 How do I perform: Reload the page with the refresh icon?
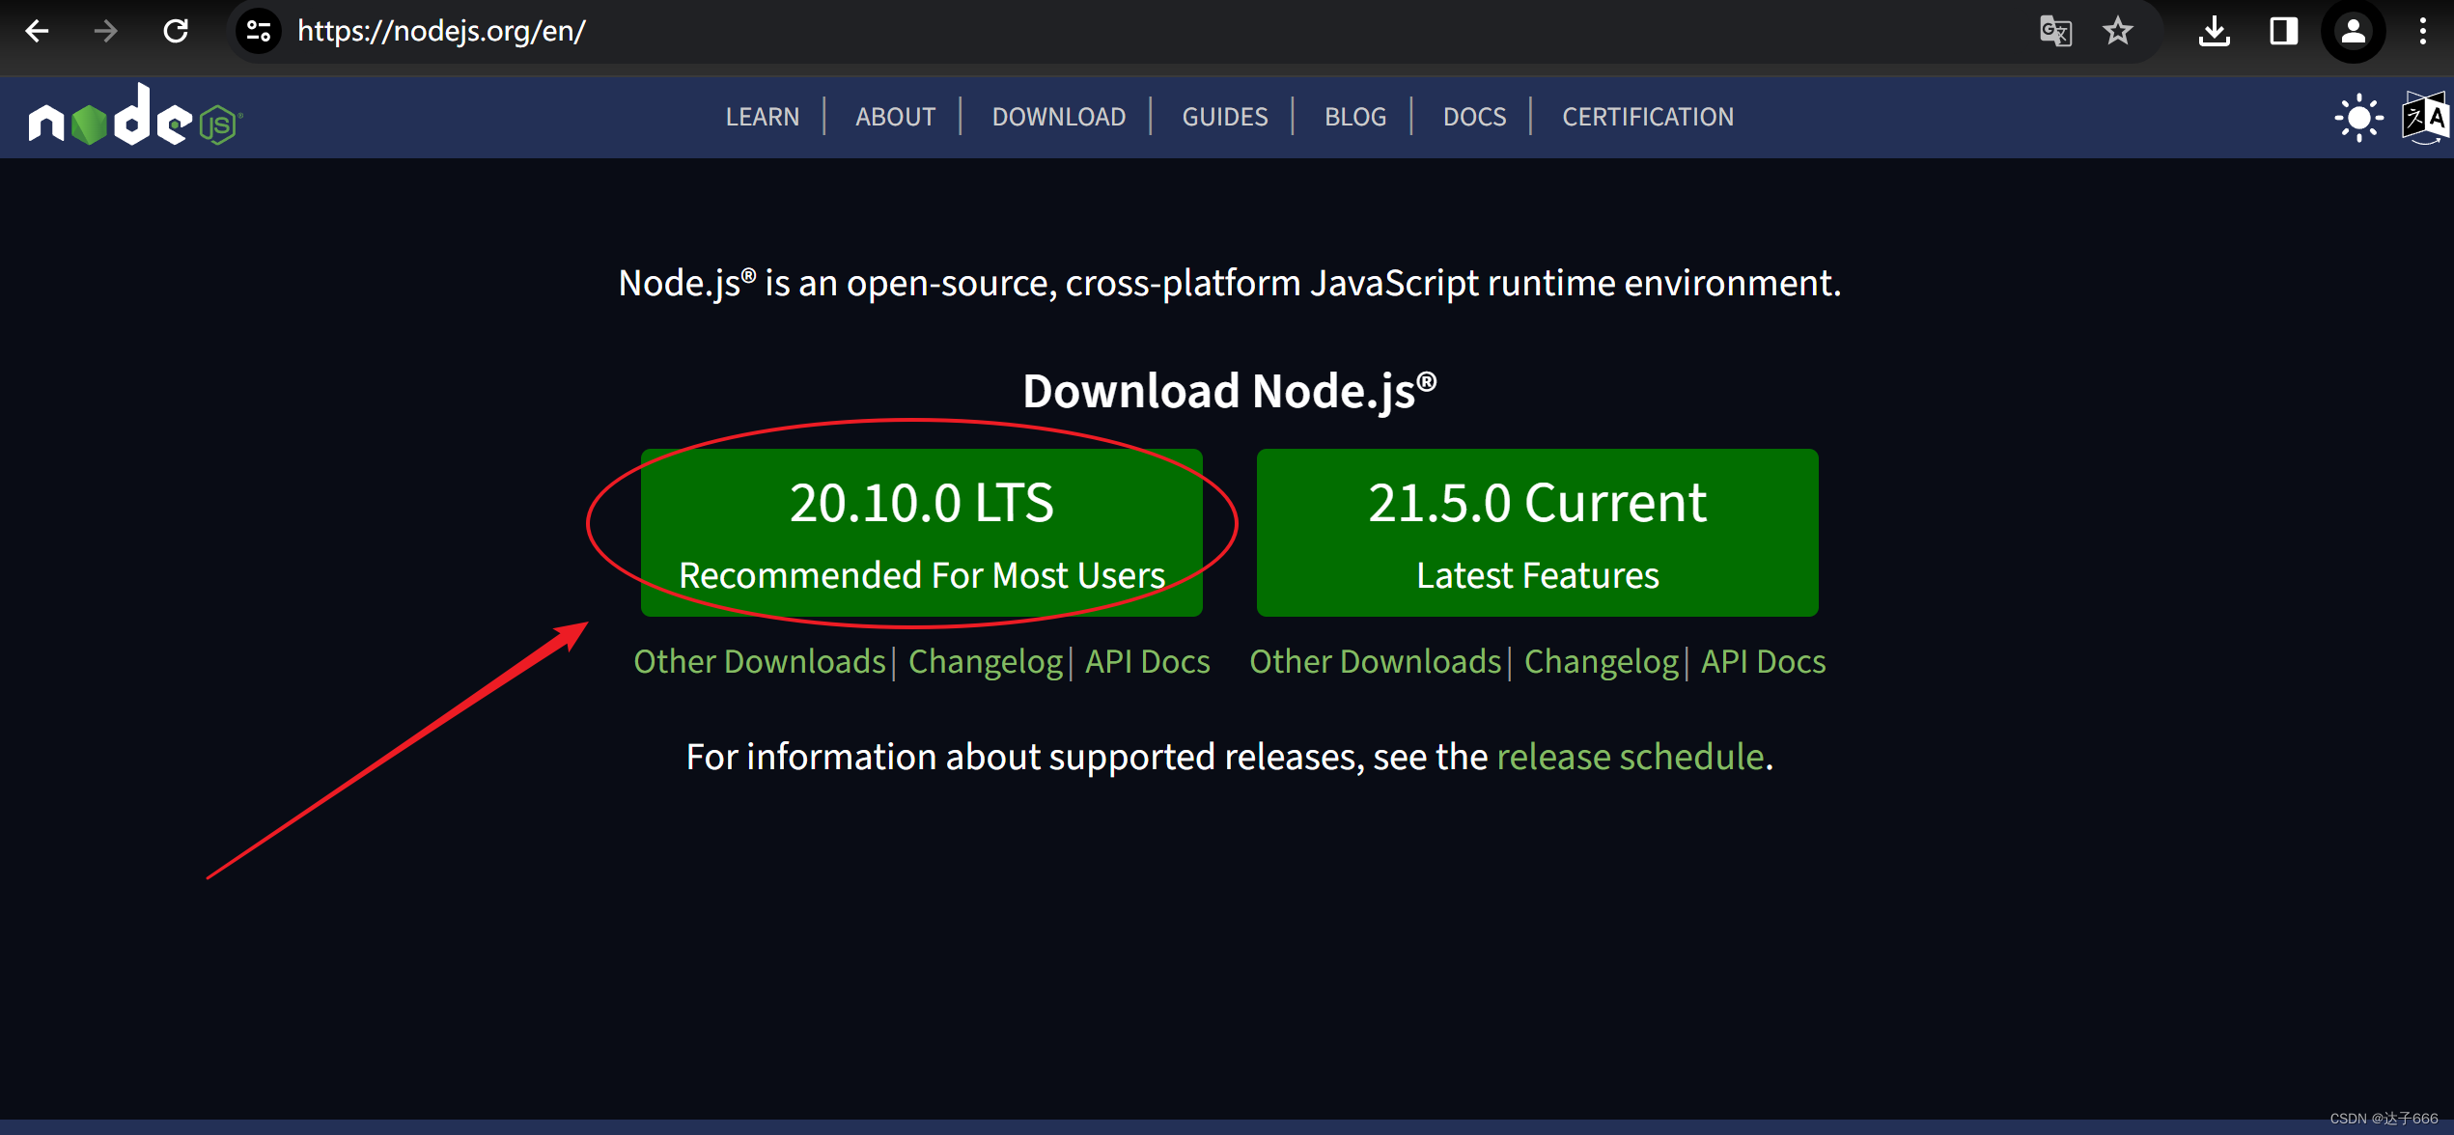coord(176,31)
